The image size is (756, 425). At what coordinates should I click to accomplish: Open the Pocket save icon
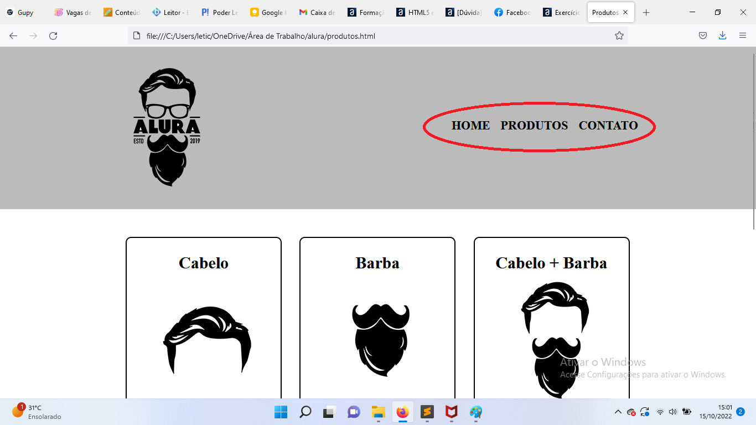coord(702,36)
